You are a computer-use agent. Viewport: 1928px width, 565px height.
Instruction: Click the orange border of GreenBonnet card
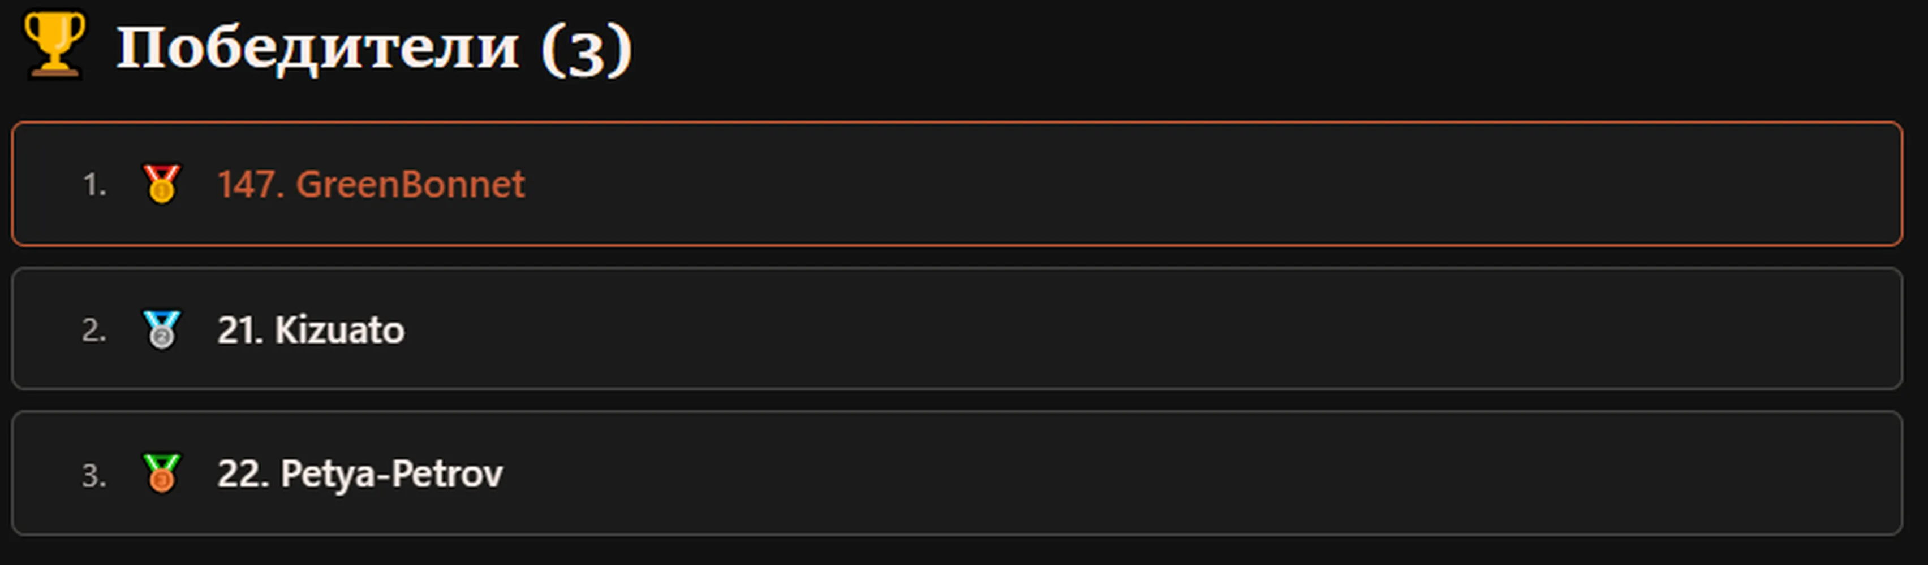[x=957, y=123]
